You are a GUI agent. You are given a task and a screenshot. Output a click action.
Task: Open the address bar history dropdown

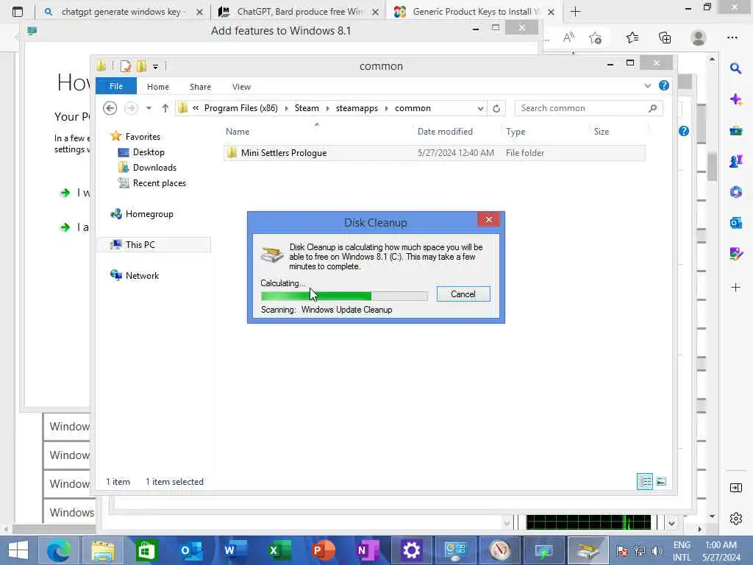pyautogui.click(x=480, y=109)
